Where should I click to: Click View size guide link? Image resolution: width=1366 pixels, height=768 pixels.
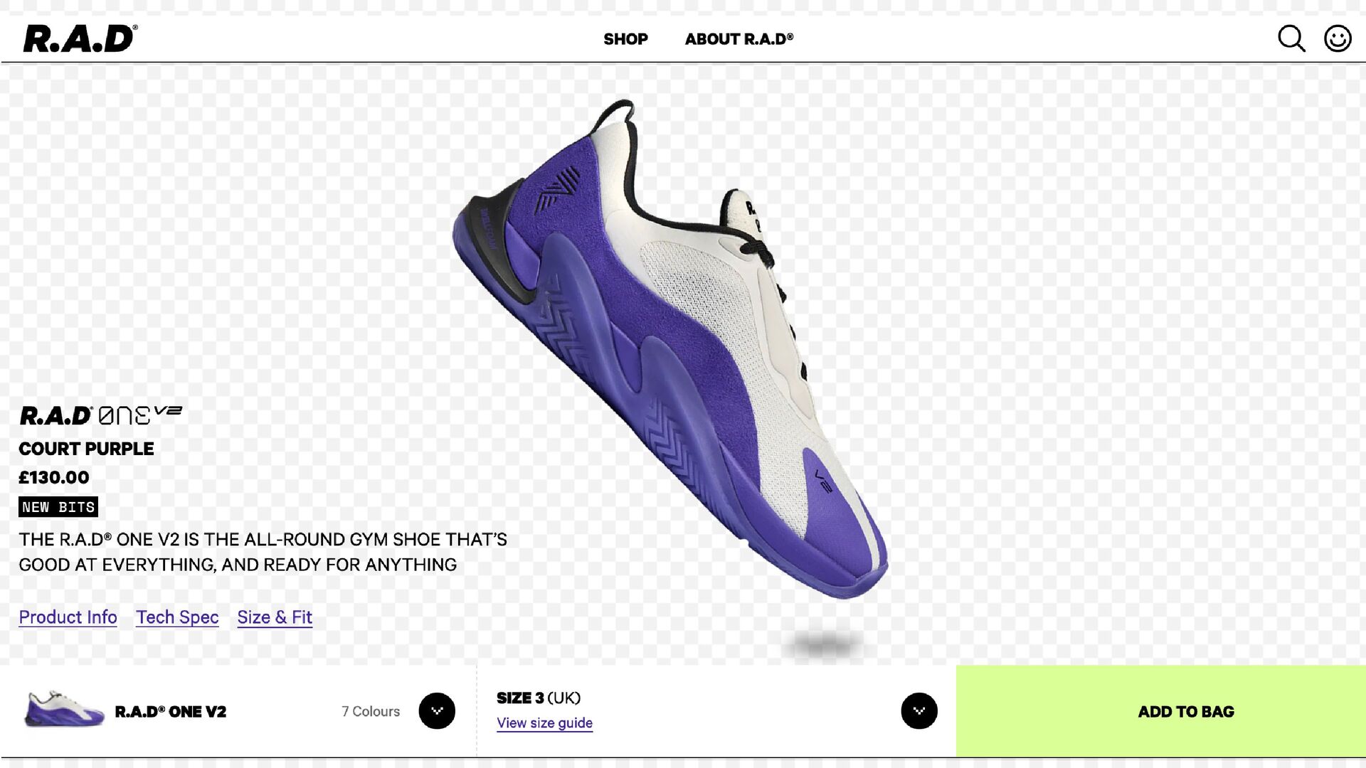544,723
